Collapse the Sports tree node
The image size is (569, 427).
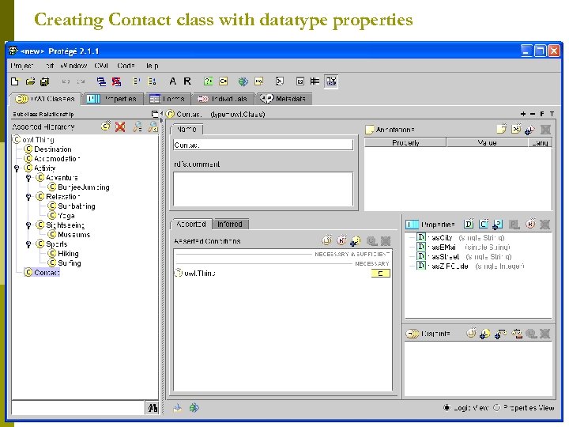click(x=28, y=244)
